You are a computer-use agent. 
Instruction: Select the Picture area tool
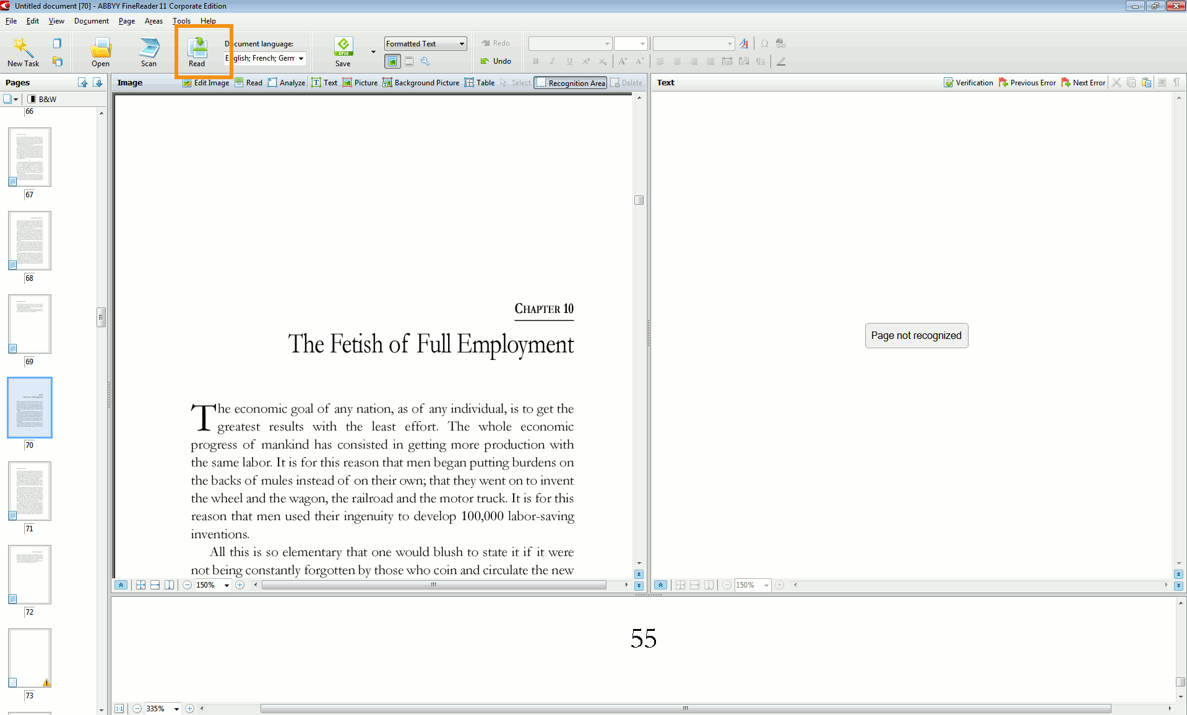(x=360, y=83)
